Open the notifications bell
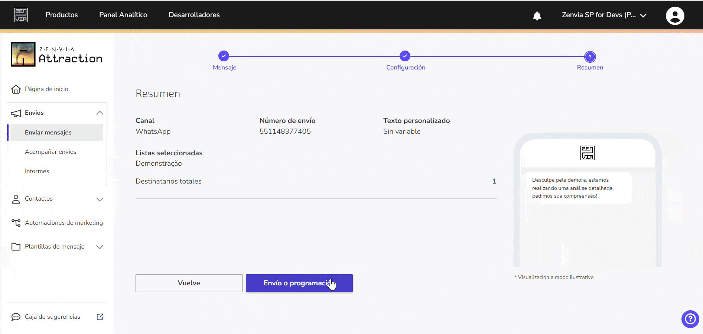This screenshot has height=334, width=703. [537, 16]
